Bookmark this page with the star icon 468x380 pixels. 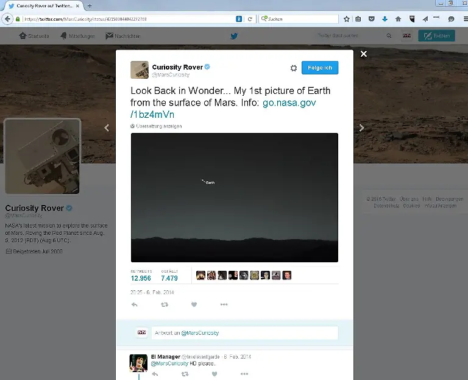(347, 19)
